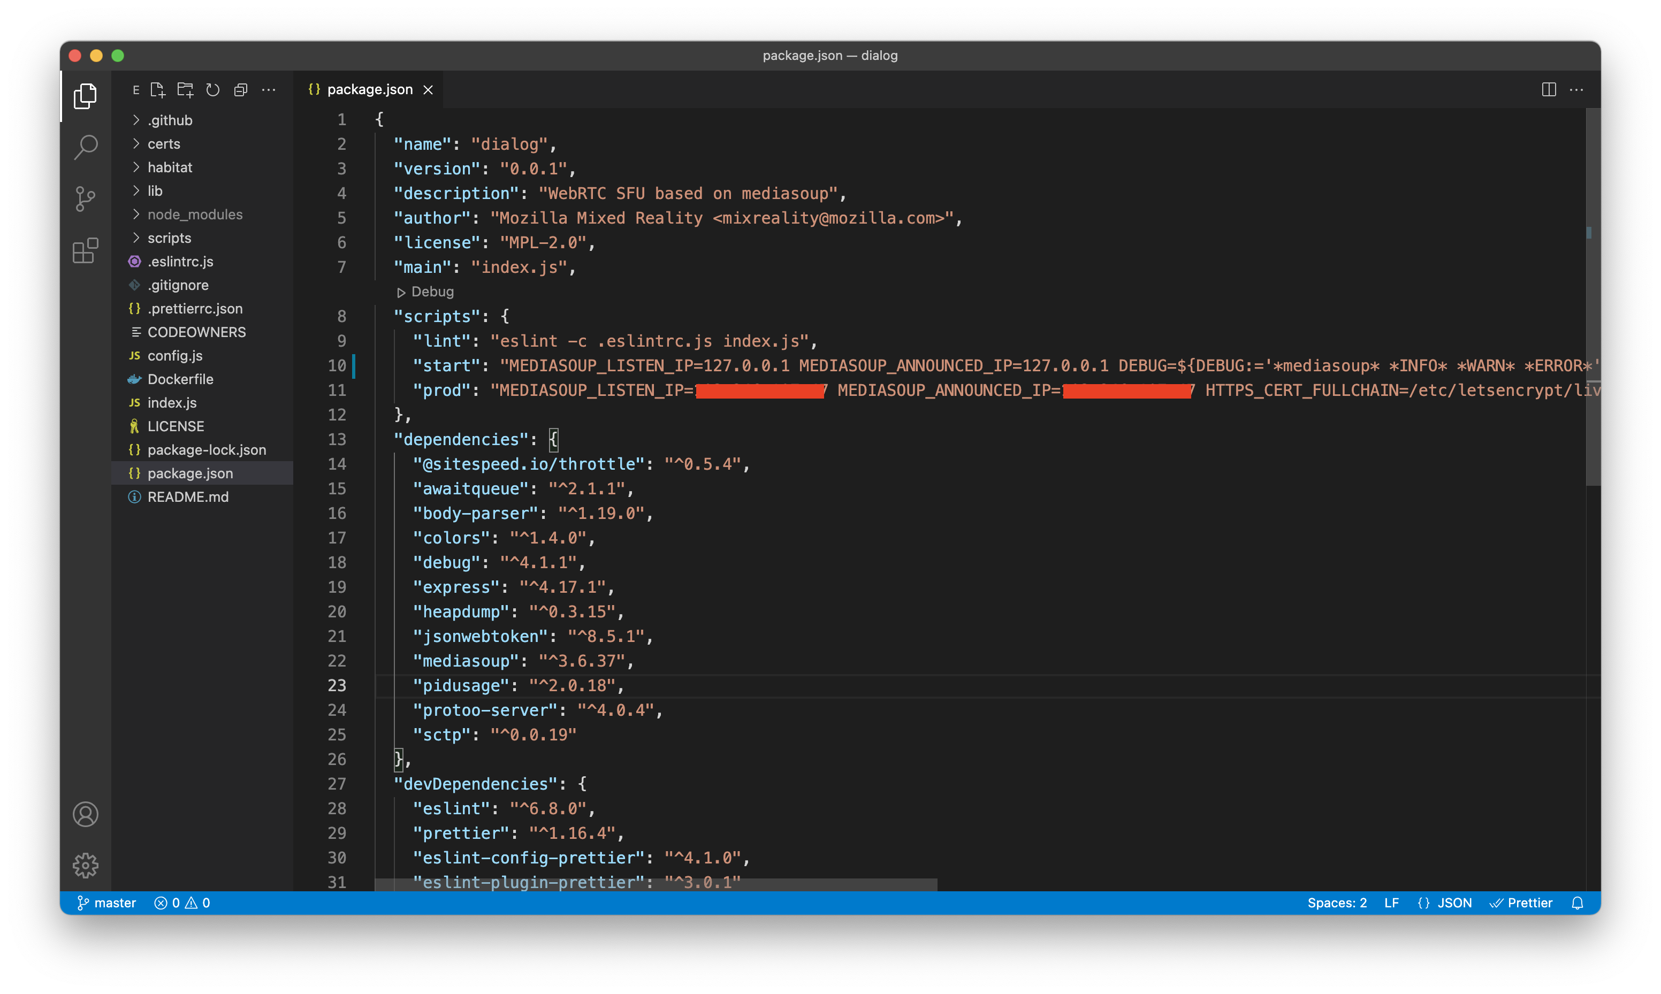Viewport: 1661px width, 994px height.
Task: Close the package.json tab
Action: tap(428, 90)
